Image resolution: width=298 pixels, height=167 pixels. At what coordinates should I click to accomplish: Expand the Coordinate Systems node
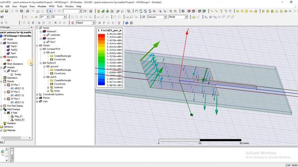(37, 95)
